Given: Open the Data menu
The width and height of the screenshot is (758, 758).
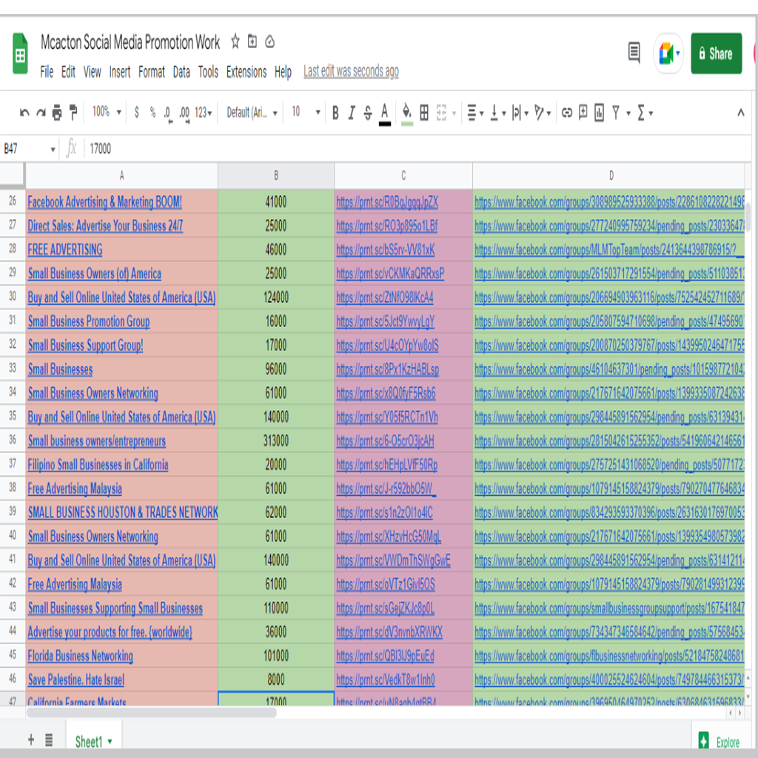Looking at the screenshot, I should point(181,72).
